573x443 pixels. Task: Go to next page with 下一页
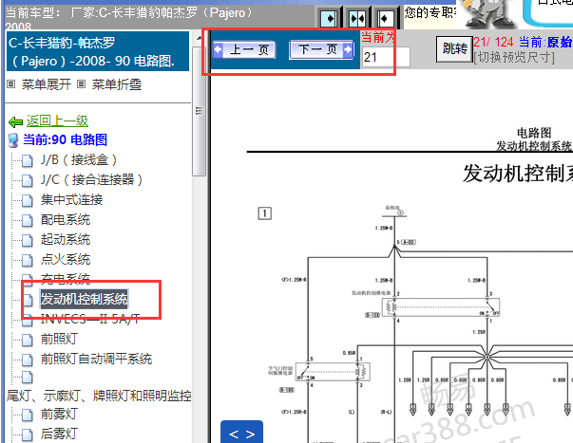click(321, 49)
